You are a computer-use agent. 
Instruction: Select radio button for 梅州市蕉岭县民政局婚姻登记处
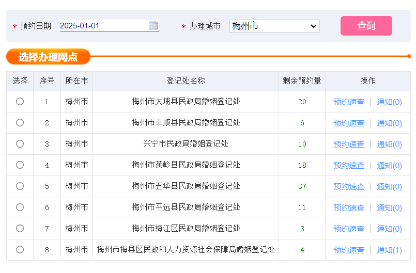20,165
